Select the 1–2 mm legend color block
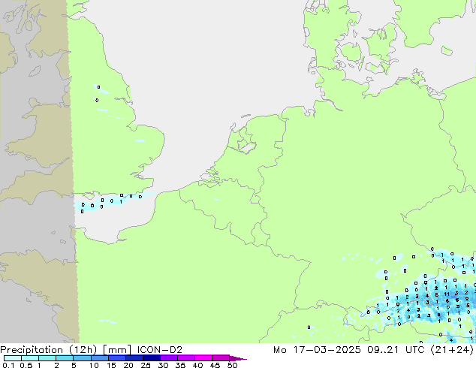This screenshot has width=476, height=368. pos(47,358)
